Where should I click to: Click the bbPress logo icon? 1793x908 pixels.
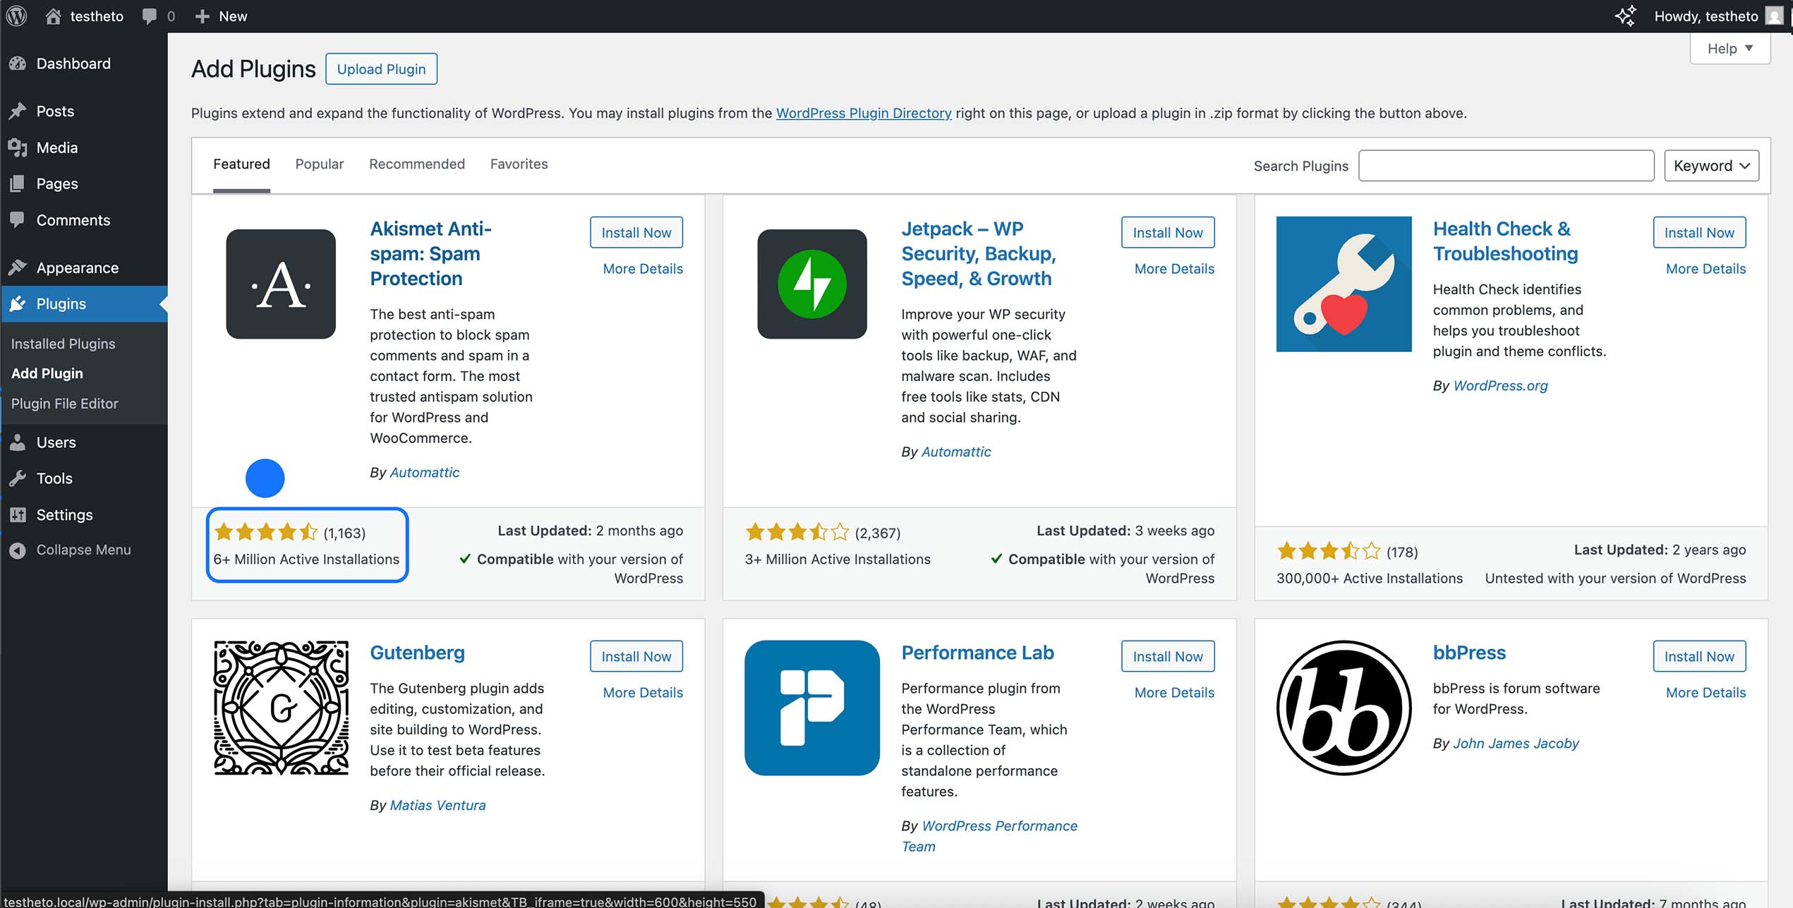tap(1344, 708)
